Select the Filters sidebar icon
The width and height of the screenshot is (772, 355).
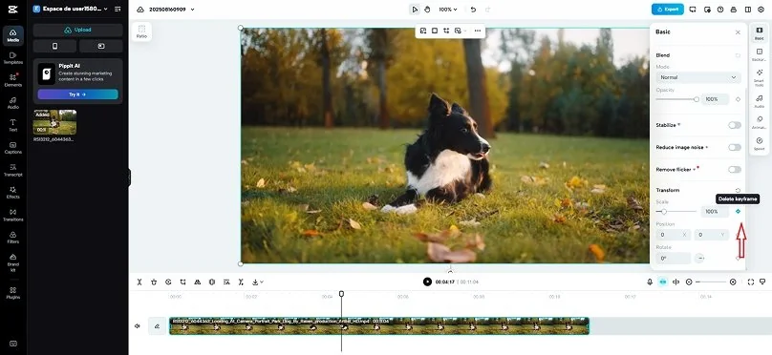click(x=13, y=237)
